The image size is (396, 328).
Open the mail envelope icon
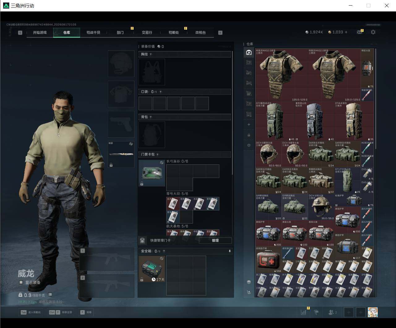click(x=360, y=32)
